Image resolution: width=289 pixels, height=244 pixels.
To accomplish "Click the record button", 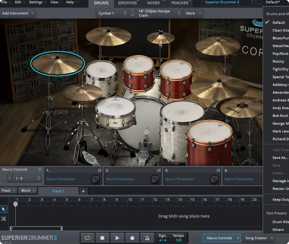I will pos(132,238).
